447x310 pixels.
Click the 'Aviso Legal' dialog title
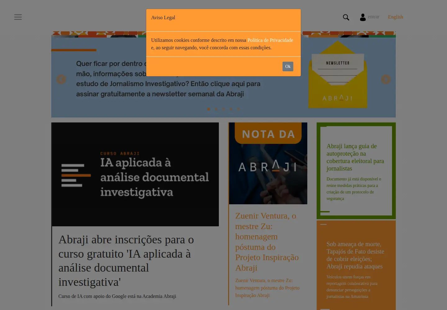[163, 18]
